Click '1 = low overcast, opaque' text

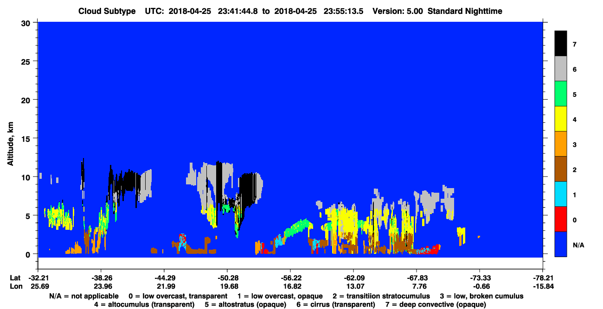[280, 296]
